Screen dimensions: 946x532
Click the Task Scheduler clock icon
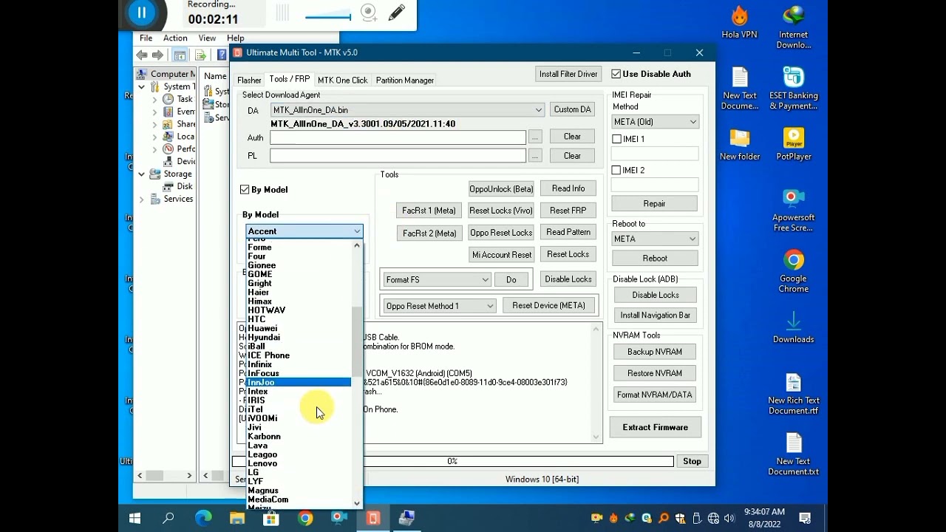coord(169,99)
